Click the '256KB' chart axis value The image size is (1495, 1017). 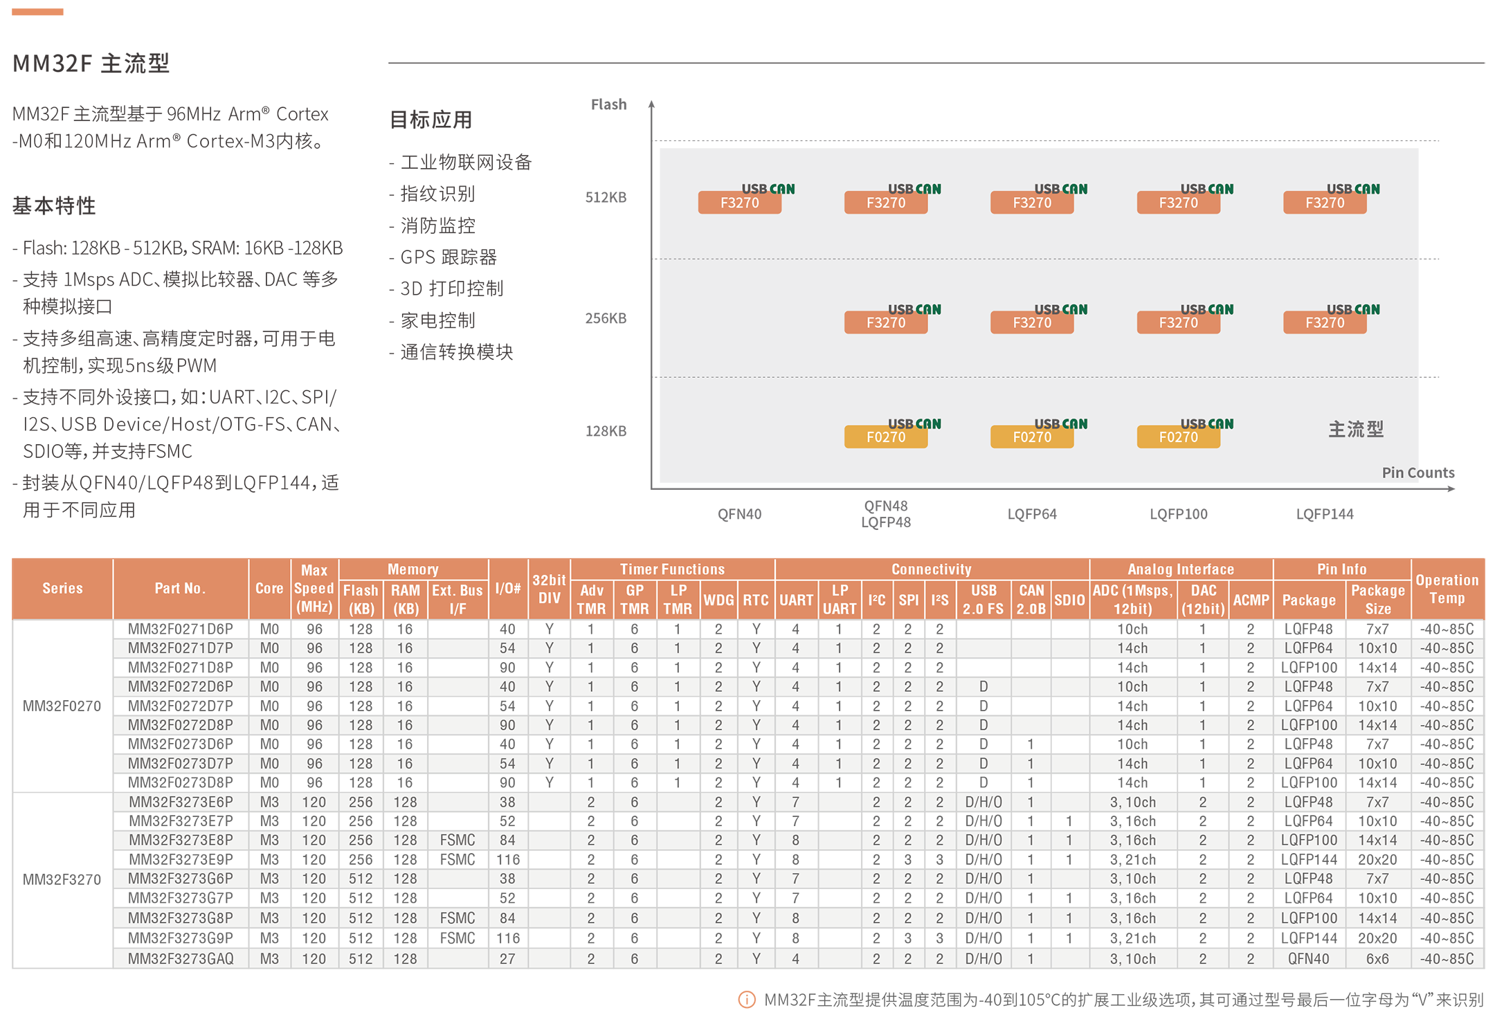point(606,318)
